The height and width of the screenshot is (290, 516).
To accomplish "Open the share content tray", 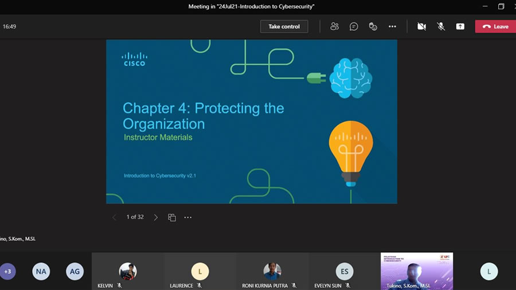I will [x=460, y=26].
